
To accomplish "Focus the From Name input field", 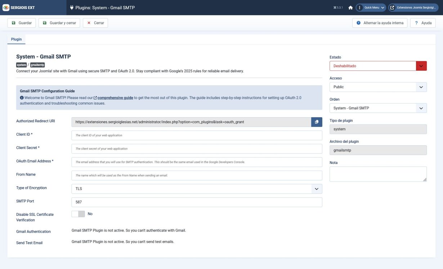I will pos(197,175).
